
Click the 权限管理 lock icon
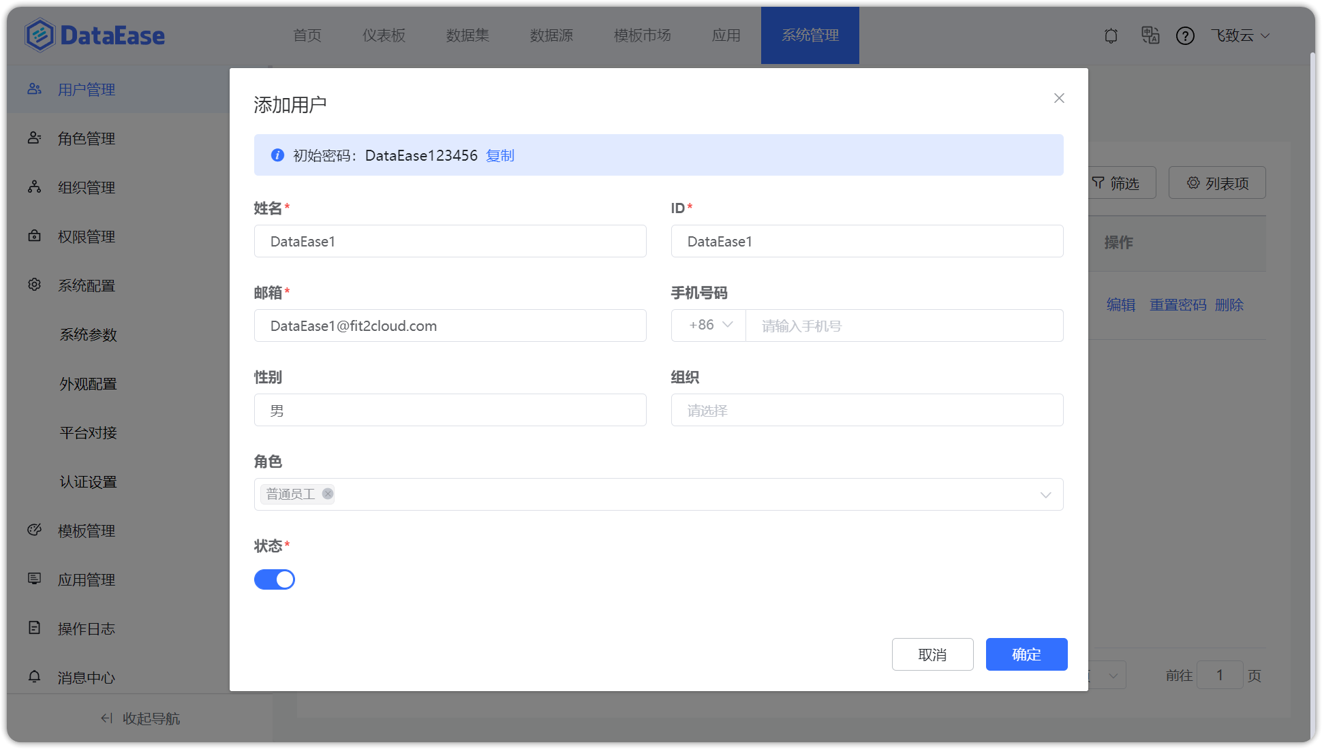[34, 236]
